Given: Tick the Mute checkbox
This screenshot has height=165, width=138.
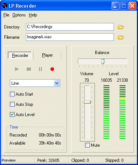Looking at the screenshot, I should [x=87, y=145].
